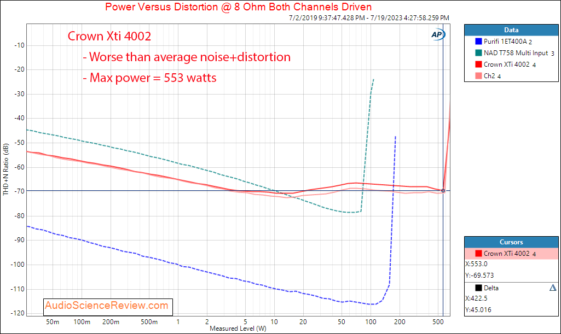The image size is (561, 334).
Task: Click the THD+N Ratio (dB) axis label
Action: coord(5,169)
